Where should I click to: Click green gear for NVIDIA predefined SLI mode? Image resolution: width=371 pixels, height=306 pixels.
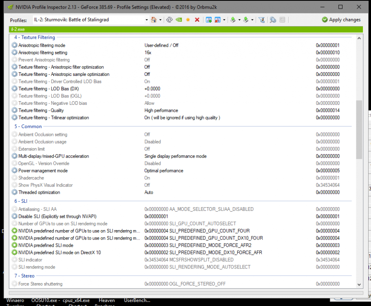(14, 245)
